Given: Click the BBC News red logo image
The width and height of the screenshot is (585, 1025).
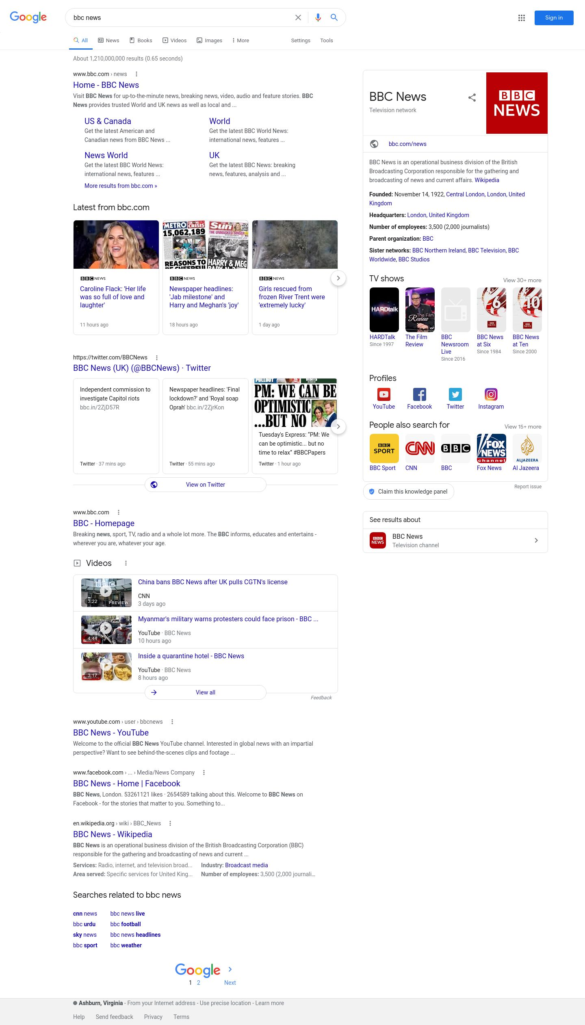Looking at the screenshot, I should tap(517, 103).
